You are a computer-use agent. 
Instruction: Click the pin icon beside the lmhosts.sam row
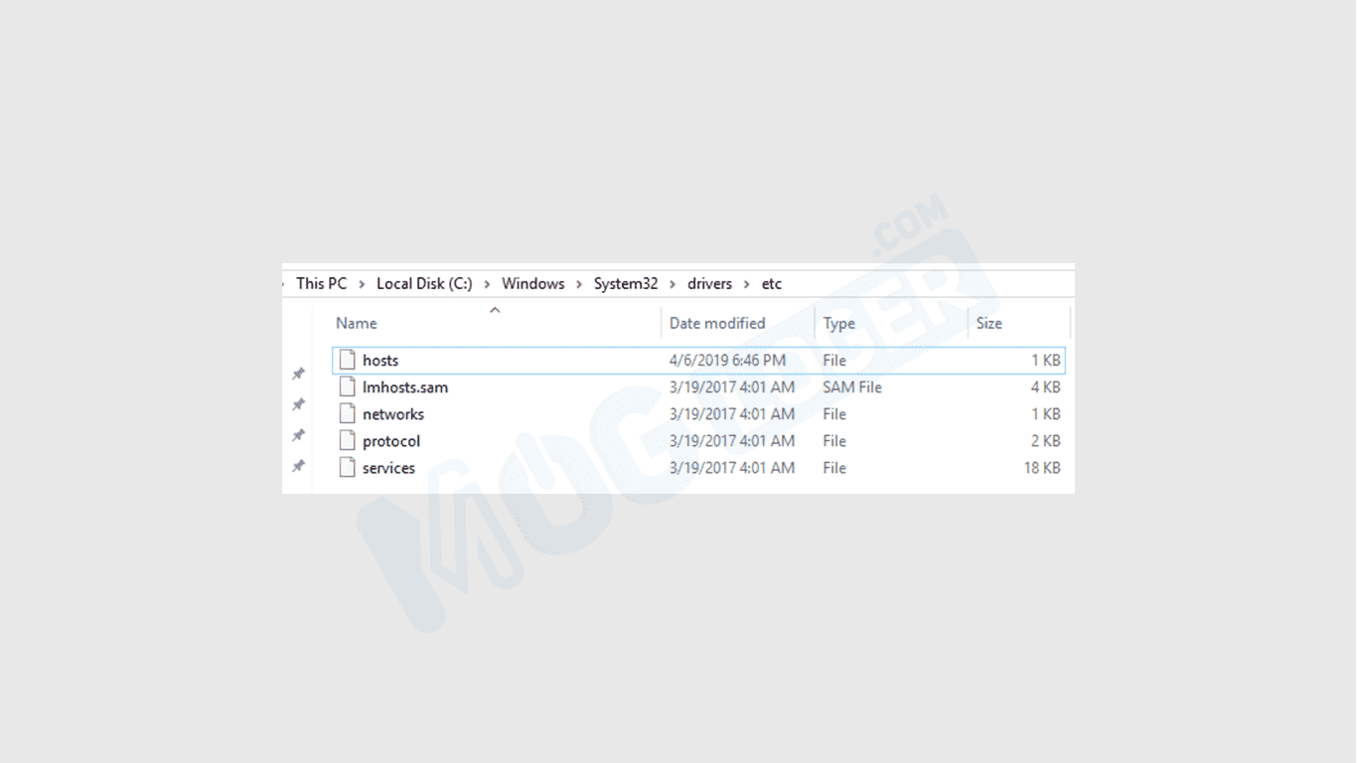(x=298, y=404)
